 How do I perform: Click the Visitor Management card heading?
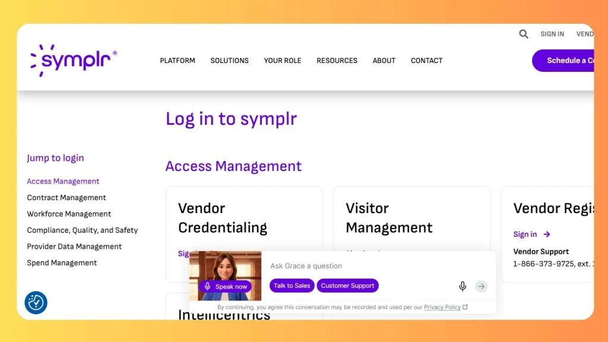click(389, 218)
